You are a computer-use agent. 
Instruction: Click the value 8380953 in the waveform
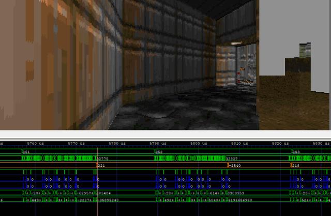pos(236,193)
